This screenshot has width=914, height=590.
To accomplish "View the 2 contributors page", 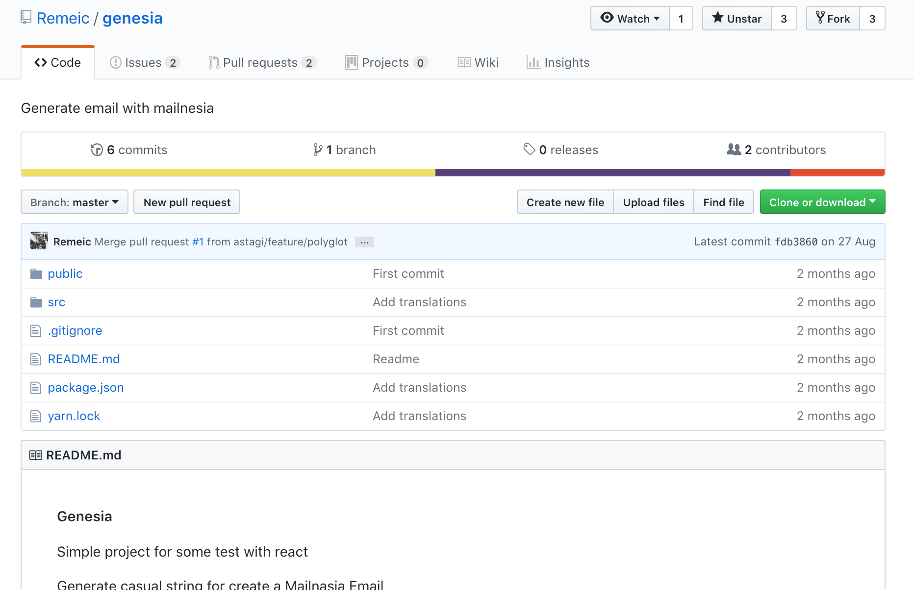I will point(776,150).
